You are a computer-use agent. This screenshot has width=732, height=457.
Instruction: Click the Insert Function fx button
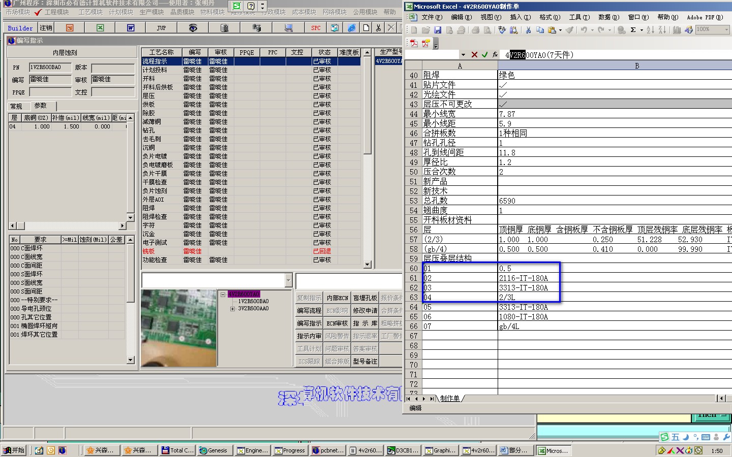click(495, 54)
